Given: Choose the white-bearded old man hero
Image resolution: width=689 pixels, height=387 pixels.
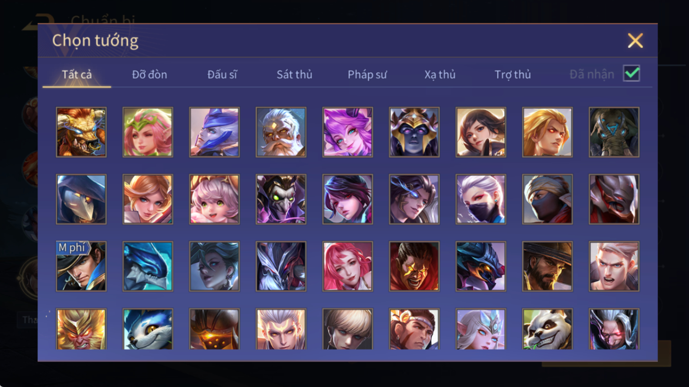Looking at the screenshot, I should [281, 132].
